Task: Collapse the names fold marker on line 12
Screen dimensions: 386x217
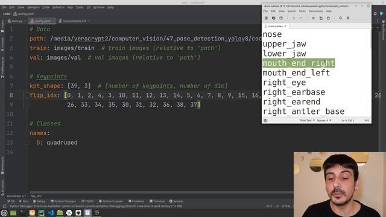Action: click(27, 133)
